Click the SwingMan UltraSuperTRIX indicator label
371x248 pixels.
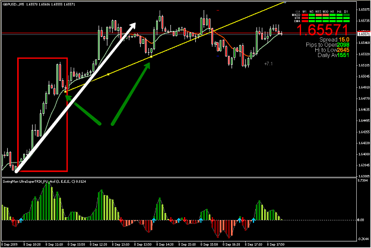45,182
